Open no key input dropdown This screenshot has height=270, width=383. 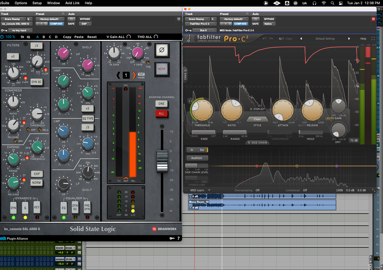coord(20,30)
